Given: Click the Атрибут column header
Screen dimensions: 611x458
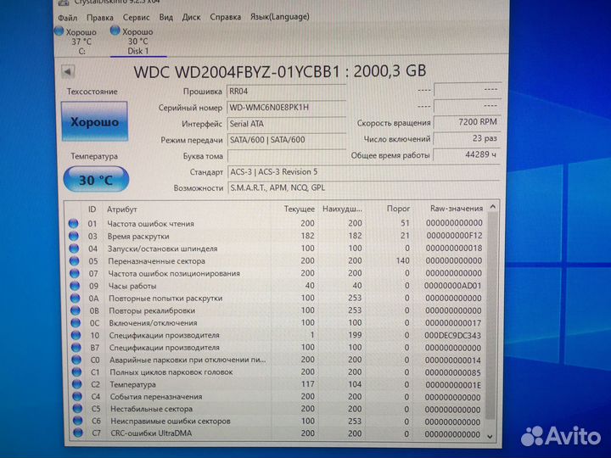Looking at the screenshot, I should [x=122, y=209].
